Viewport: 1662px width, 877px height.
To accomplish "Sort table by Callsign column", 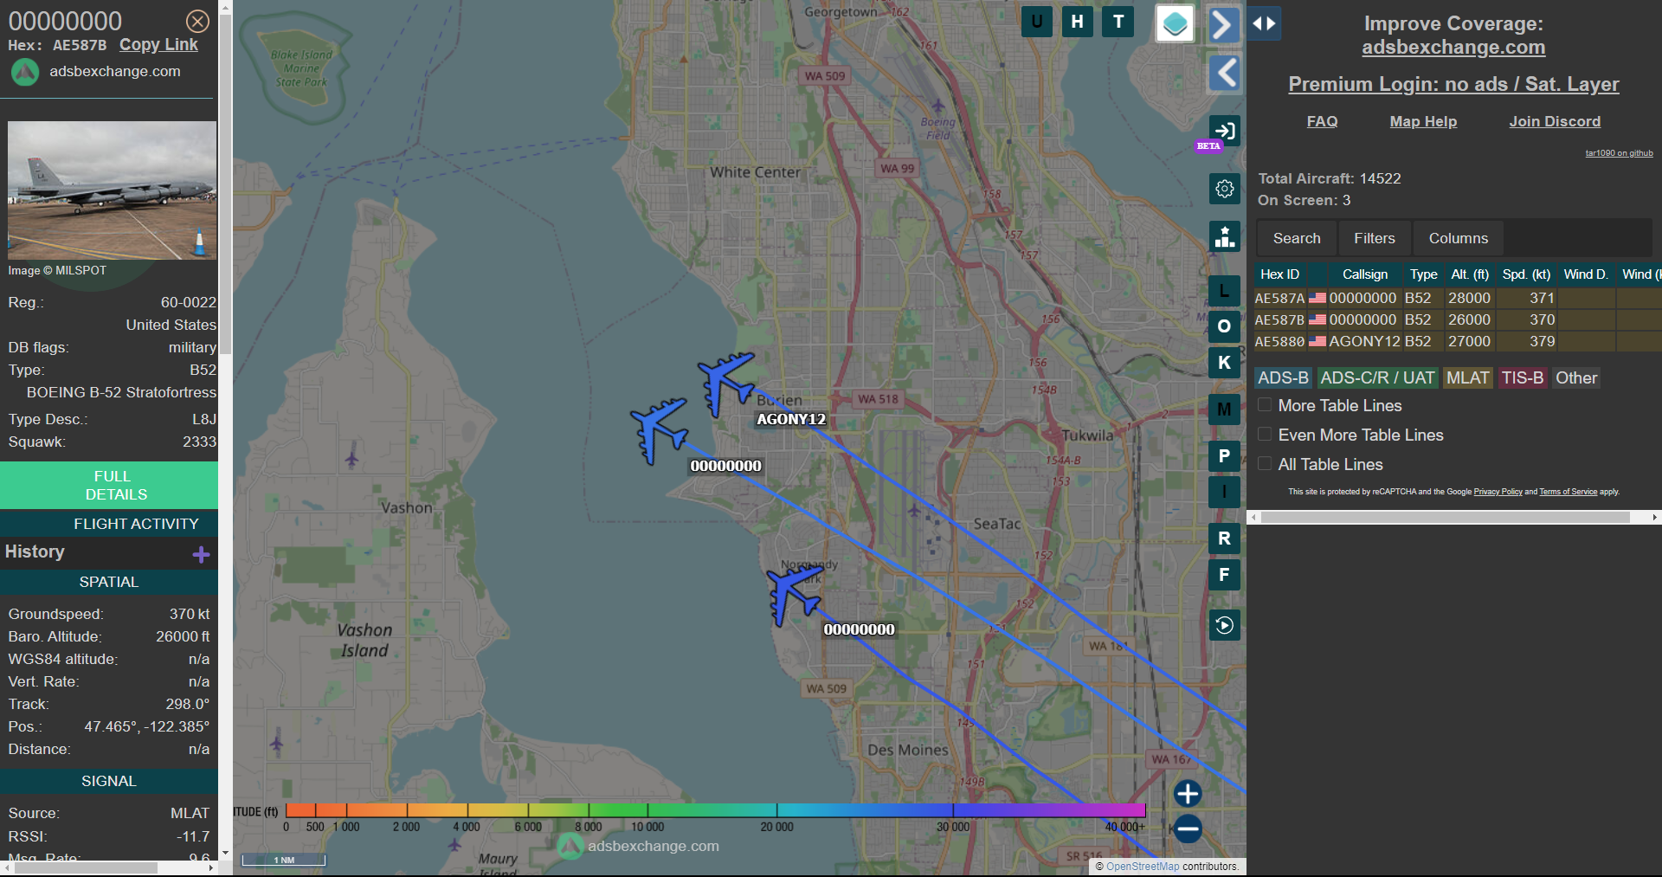I will point(1365,274).
